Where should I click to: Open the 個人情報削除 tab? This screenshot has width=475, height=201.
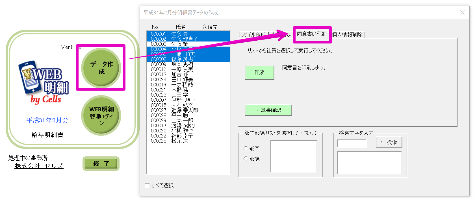pos(347,35)
